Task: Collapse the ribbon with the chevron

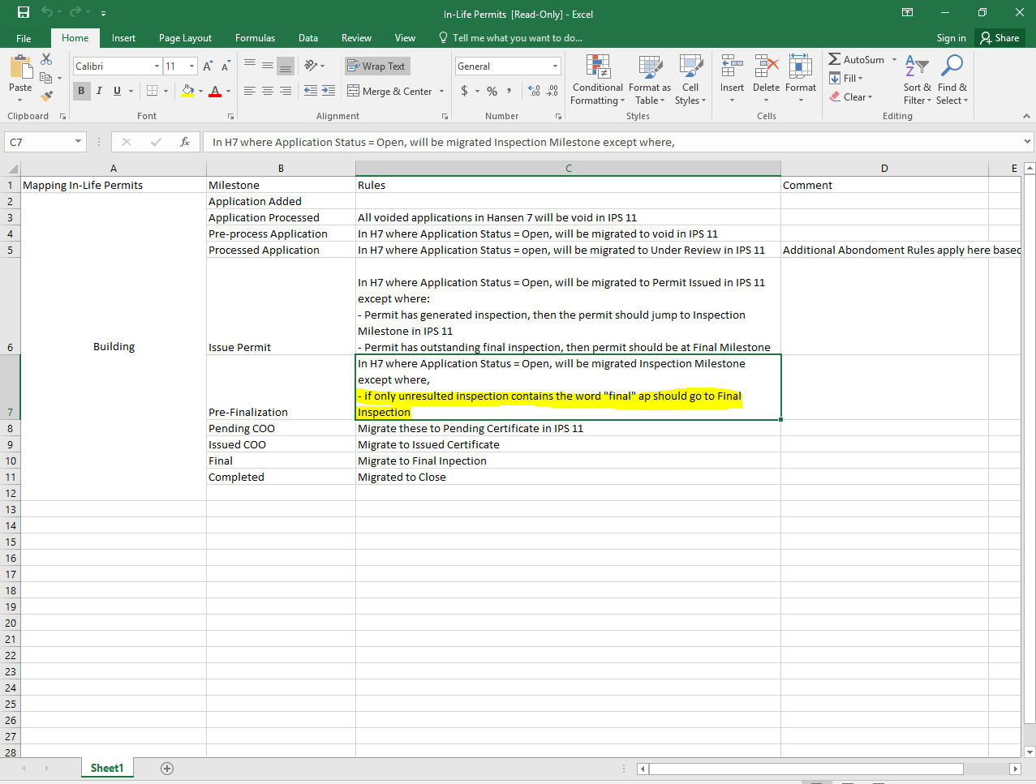Action: [1027, 116]
